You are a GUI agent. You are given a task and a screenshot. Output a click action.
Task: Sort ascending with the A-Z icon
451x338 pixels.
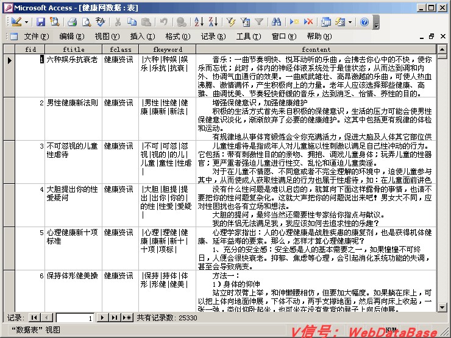coord(199,22)
